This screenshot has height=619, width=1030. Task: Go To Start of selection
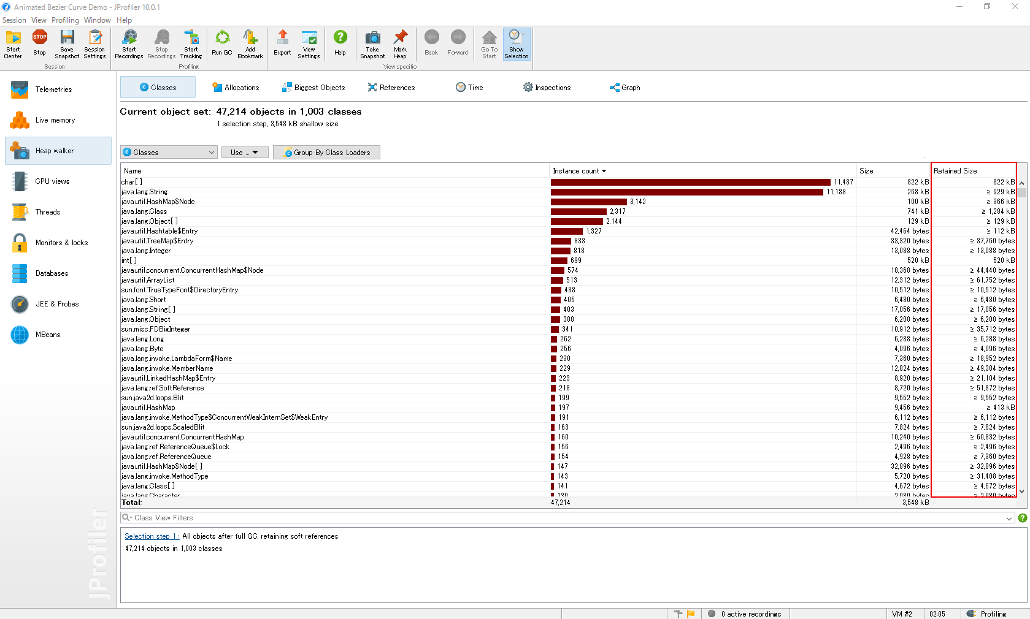coord(489,44)
